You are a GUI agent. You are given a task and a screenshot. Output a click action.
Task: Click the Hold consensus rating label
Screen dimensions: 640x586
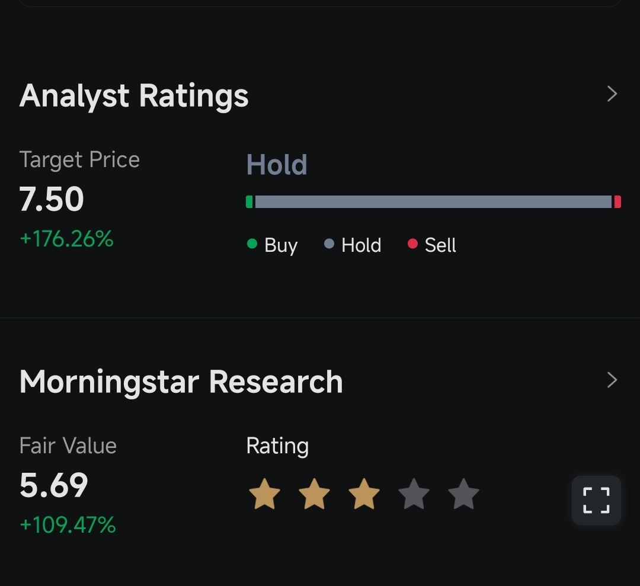click(x=277, y=165)
